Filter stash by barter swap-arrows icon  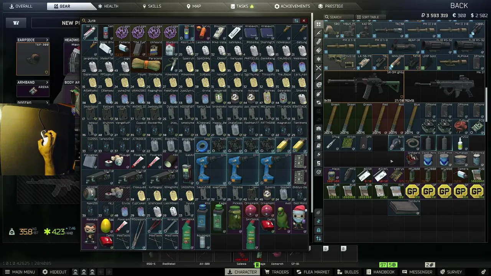[318, 103]
